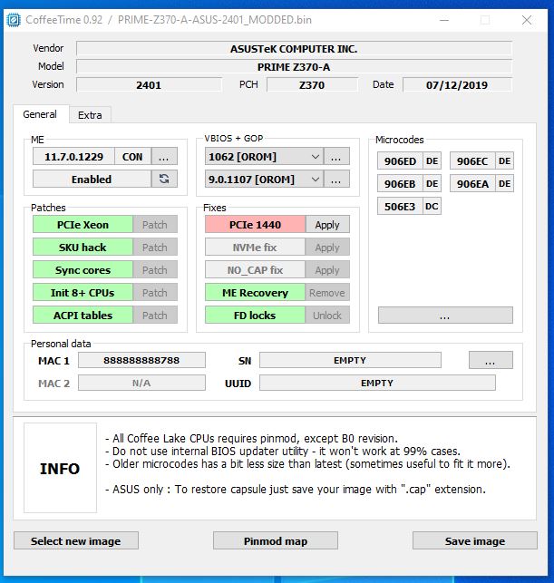Select the General tab

40,114
